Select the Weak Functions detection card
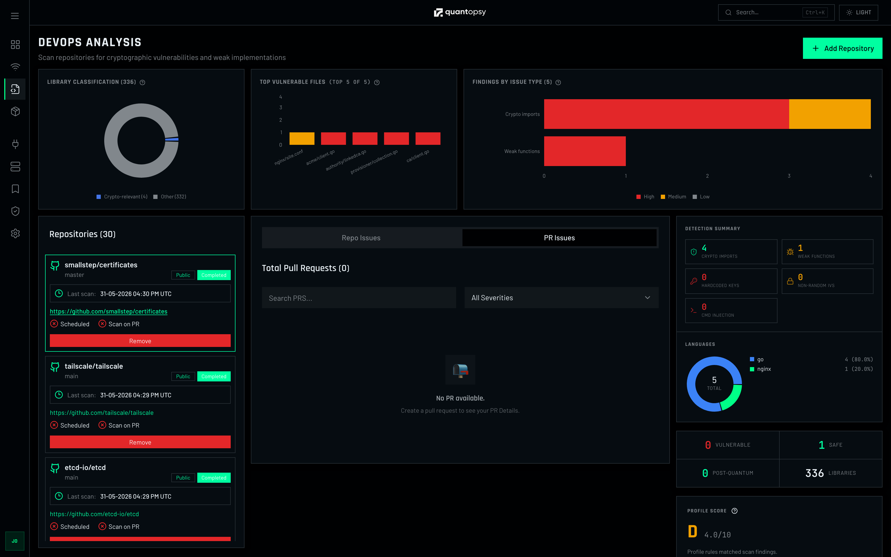 (827, 252)
